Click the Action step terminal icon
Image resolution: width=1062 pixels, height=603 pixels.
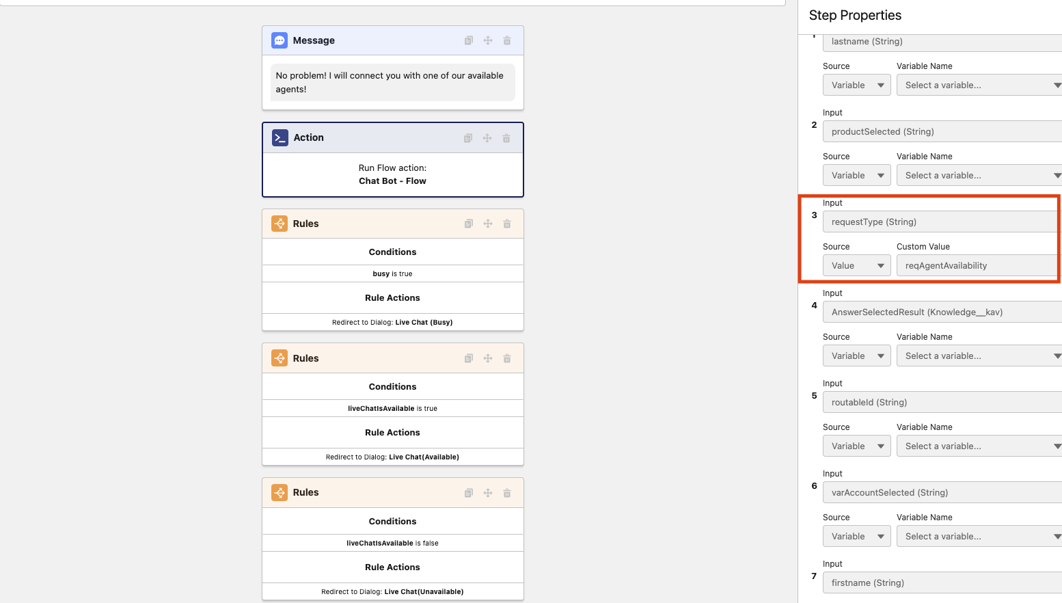click(280, 137)
